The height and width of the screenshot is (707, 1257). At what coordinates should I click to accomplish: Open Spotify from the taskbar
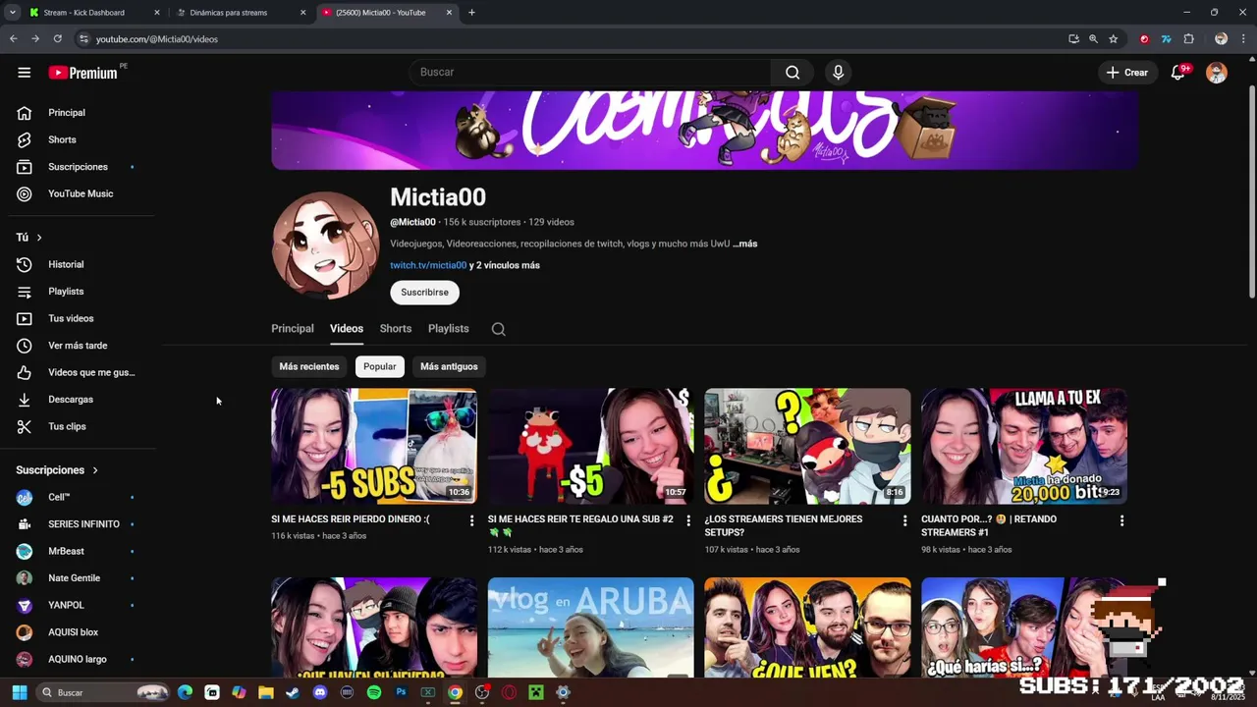pyautogui.click(x=373, y=692)
